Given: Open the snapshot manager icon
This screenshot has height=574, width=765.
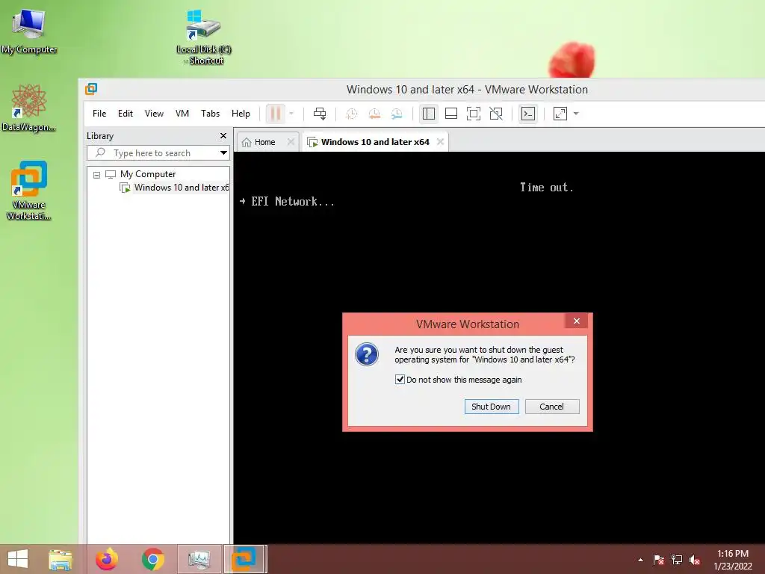Looking at the screenshot, I should (x=397, y=114).
